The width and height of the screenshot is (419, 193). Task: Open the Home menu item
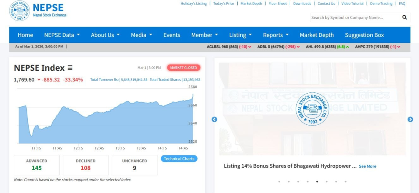25,35
